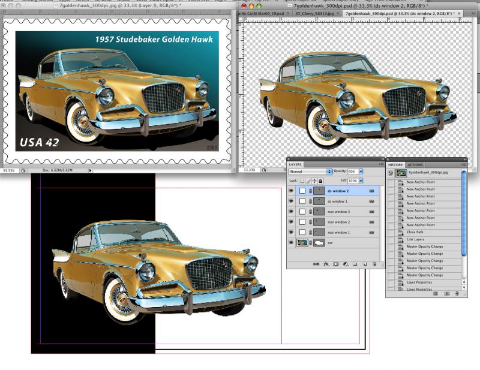This screenshot has width=480, height=370.
Task: Select the Close Path history state
Action: pos(415,232)
